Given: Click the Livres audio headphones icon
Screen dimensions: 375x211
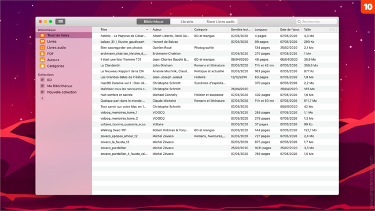Looking at the screenshot, I should coord(42,47).
